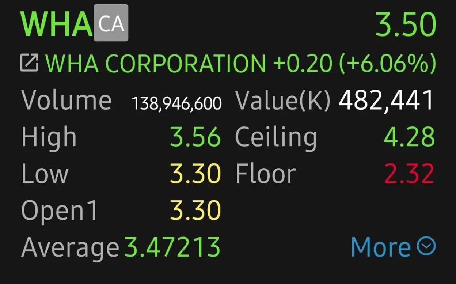
Task: Select the Volume label
Action: click(x=66, y=100)
